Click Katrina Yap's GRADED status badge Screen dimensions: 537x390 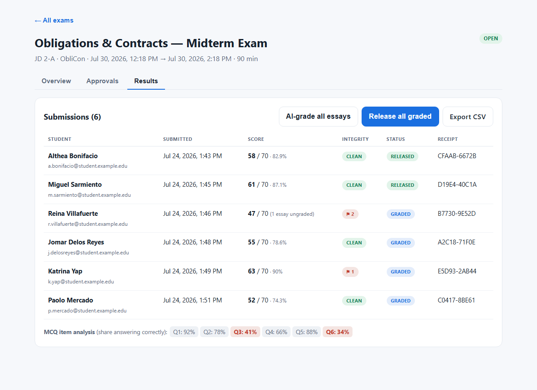pos(401,272)
